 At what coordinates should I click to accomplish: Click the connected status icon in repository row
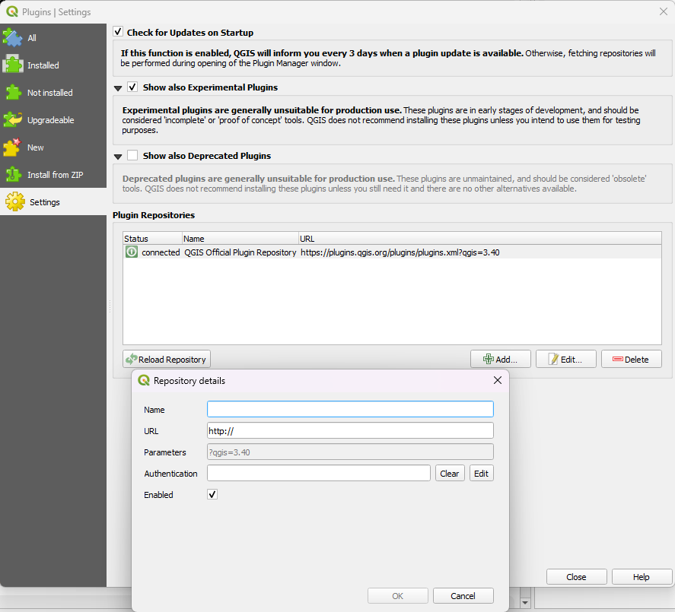click(132, 252)
